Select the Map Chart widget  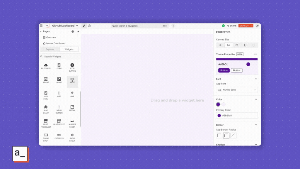(x=46, y=108)
